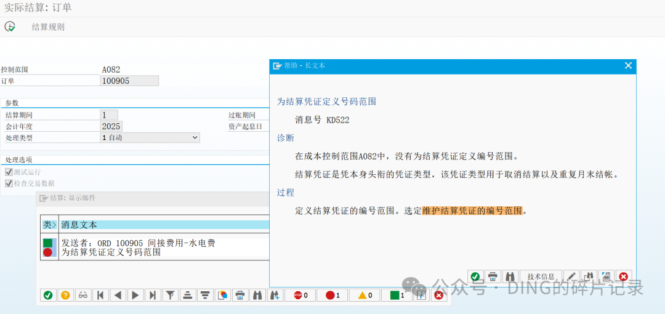Click the 过程 section heading

point(286,192)
